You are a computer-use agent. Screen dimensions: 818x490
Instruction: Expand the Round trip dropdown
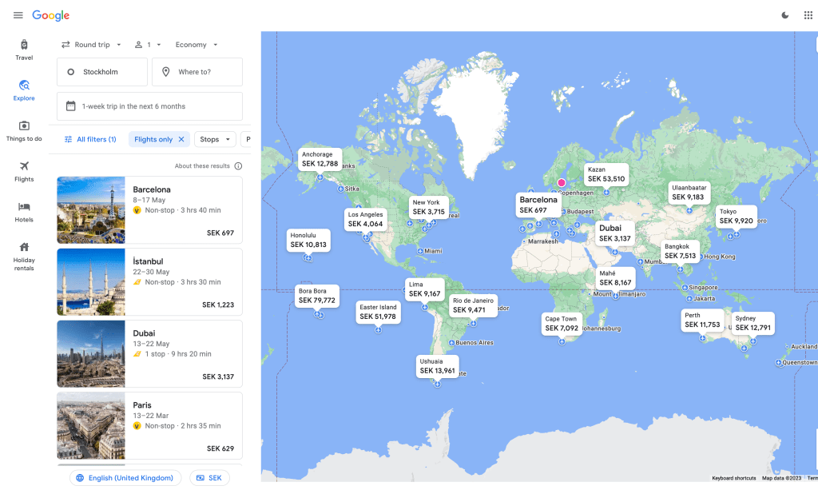(x=92, y=45)
